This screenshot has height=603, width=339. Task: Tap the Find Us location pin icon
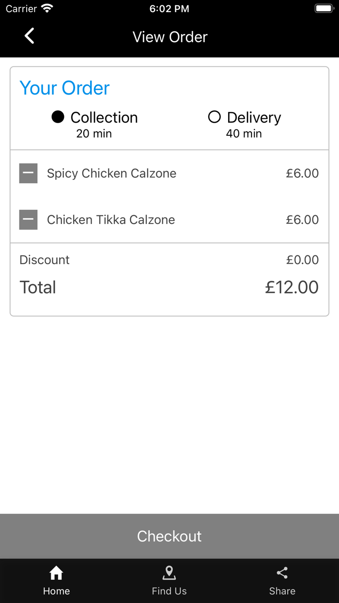[x=169, y=573]
